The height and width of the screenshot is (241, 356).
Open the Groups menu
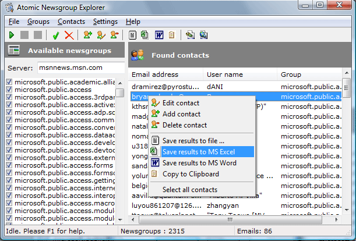coord(38,22)
